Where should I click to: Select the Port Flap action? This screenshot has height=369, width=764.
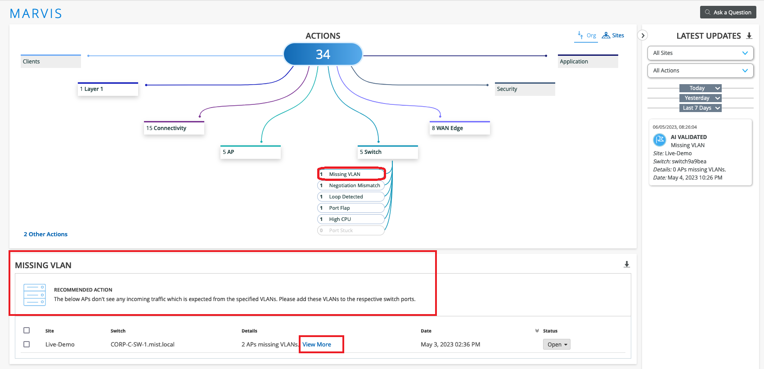click(351, 208)
